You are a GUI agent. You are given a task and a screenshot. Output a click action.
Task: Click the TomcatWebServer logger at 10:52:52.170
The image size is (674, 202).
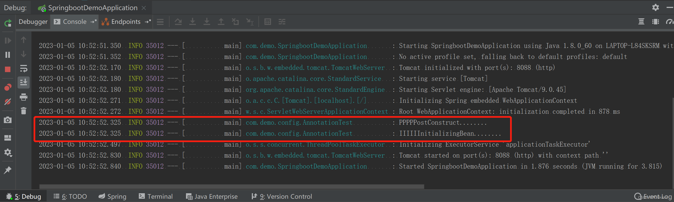coord(315,68)
